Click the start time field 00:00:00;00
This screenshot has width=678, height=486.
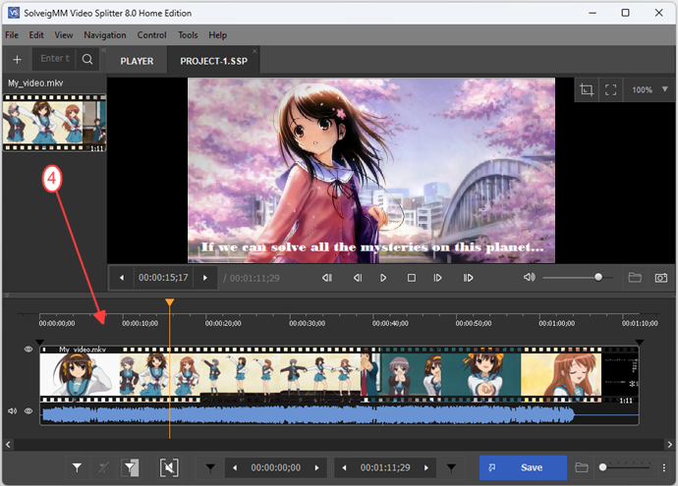[x=276, y=467]
